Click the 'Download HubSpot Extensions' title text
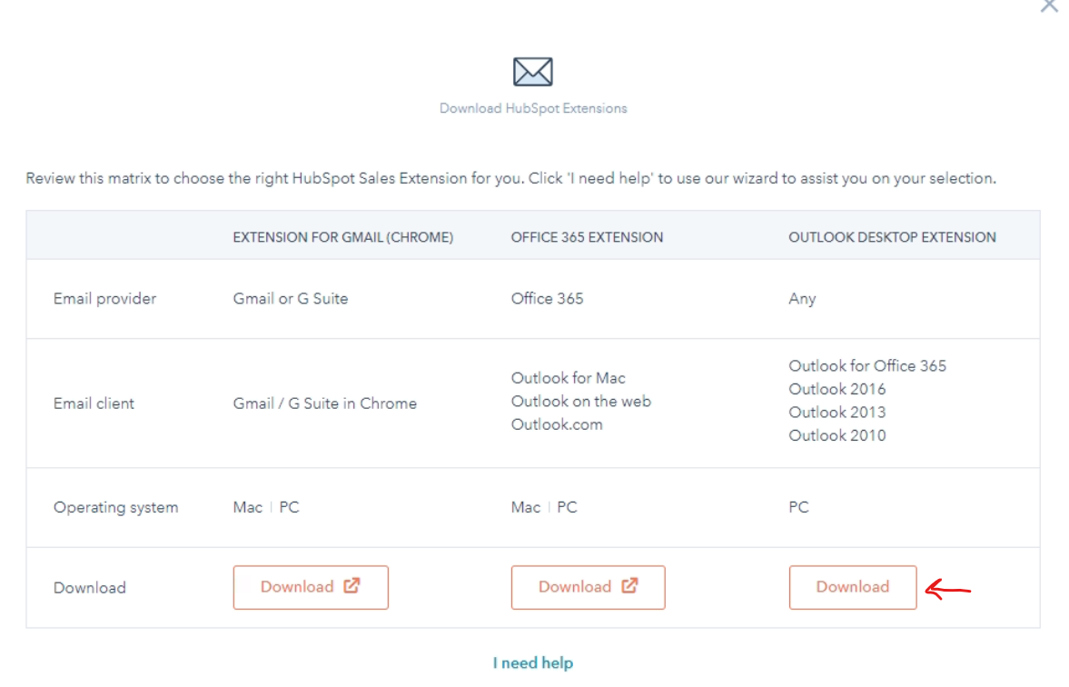The height and width of the screenshot is (687, 1069). (533, 108)
